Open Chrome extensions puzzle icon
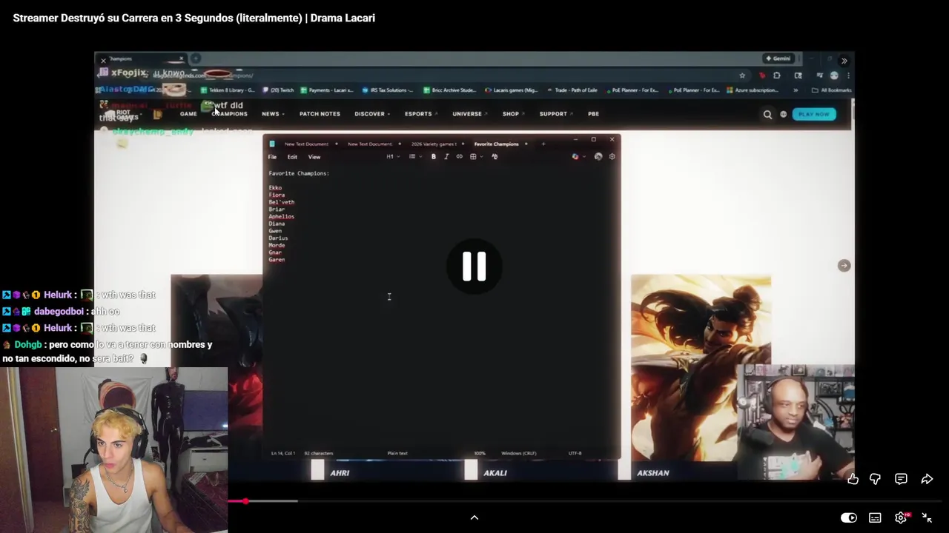949x533 pixels. pos(776,76)
